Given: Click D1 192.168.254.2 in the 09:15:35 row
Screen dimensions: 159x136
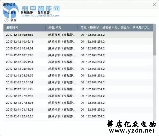Looking at the screenshot, I should (x=92, y=69).
